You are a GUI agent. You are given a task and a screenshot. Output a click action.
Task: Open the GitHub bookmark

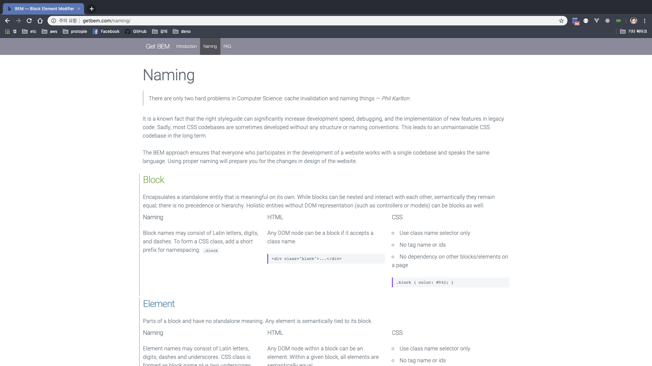coord(136,32)
